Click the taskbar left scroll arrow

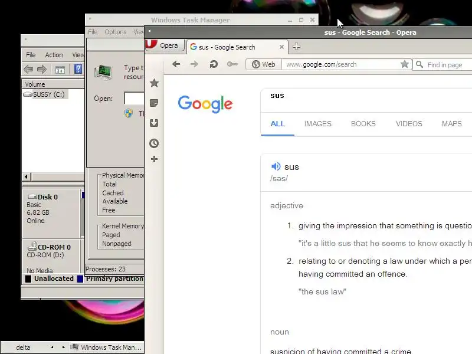coord(52,348)
